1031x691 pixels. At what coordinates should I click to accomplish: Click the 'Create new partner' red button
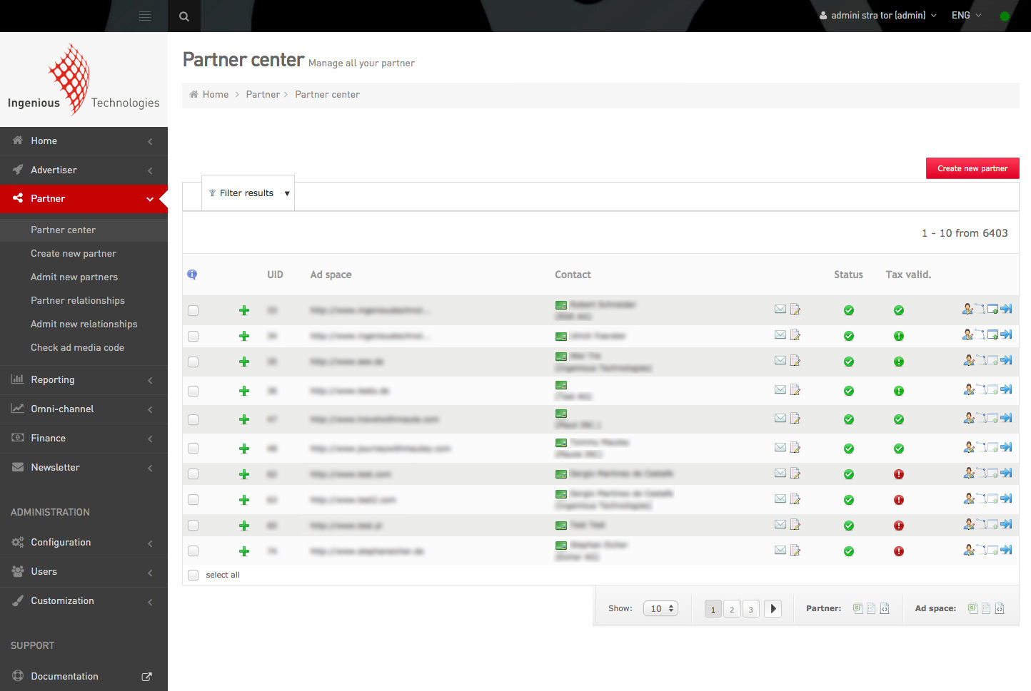coord(972,168)
